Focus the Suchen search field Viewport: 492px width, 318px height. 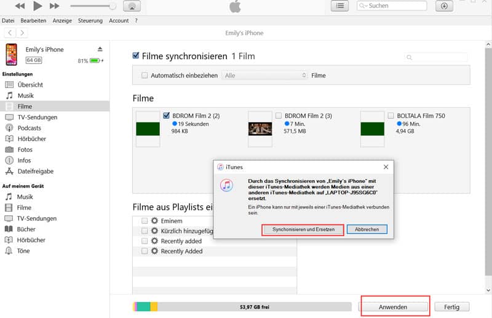pos(392,6)
